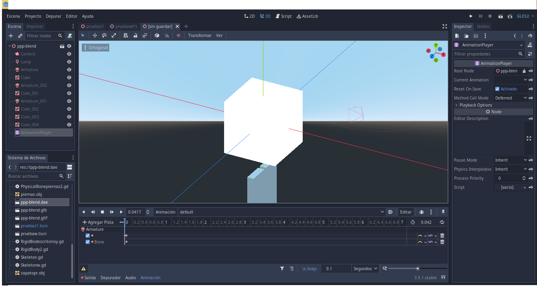Open the Segundos snap unit dropdown
The height and width of the screenshot is (302, 537).
click(x=365, y=269)
